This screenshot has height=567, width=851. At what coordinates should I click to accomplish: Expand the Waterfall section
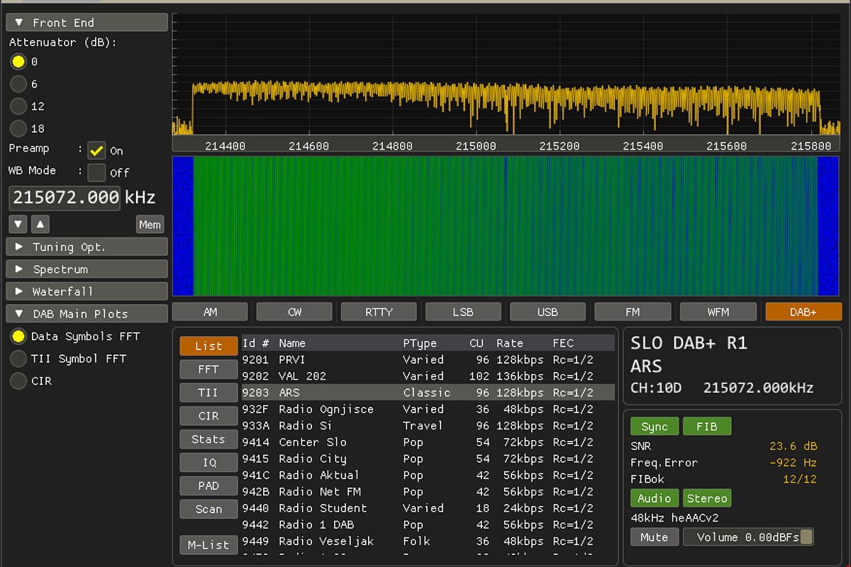coord(87,291)
